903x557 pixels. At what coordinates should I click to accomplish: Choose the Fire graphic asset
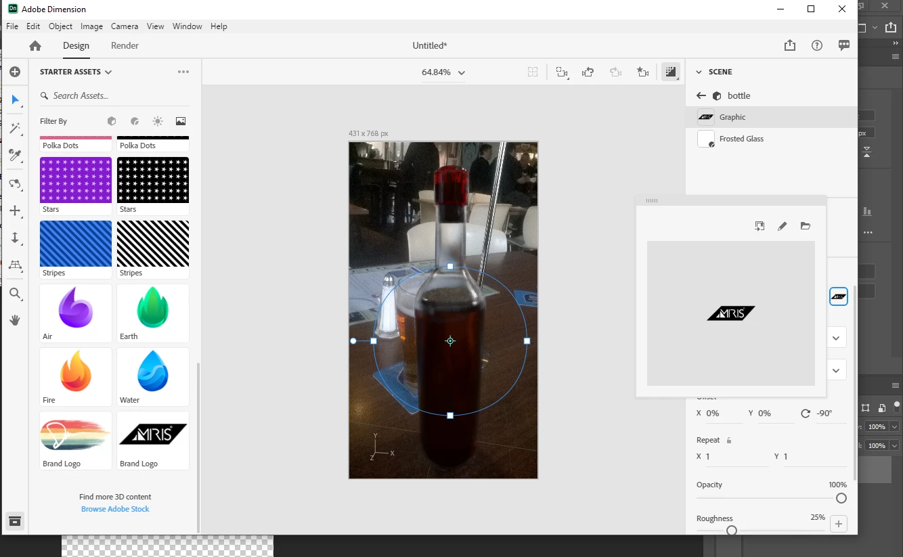pyautogui.click(x=76, y=376)
